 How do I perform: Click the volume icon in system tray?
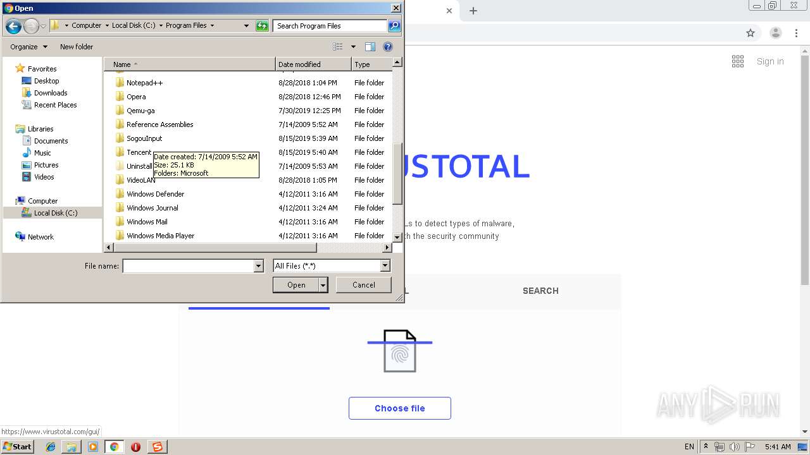[734, 447]
